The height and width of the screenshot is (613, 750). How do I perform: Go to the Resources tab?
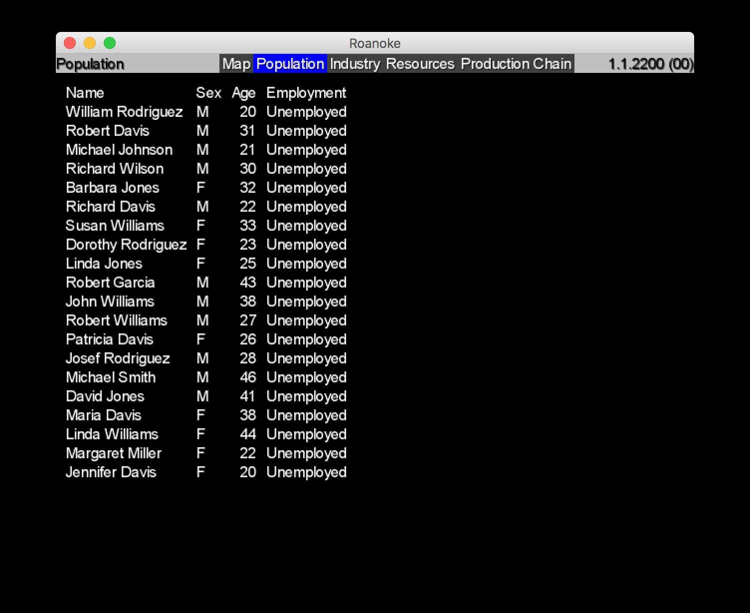coord(420,64)
